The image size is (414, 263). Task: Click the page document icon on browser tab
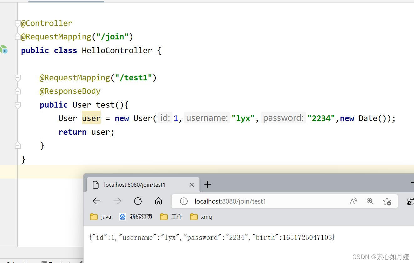pos(96,185)
